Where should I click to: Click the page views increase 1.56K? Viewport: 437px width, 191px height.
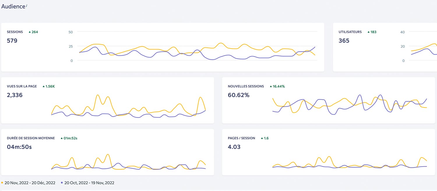[x=50, y=86]
